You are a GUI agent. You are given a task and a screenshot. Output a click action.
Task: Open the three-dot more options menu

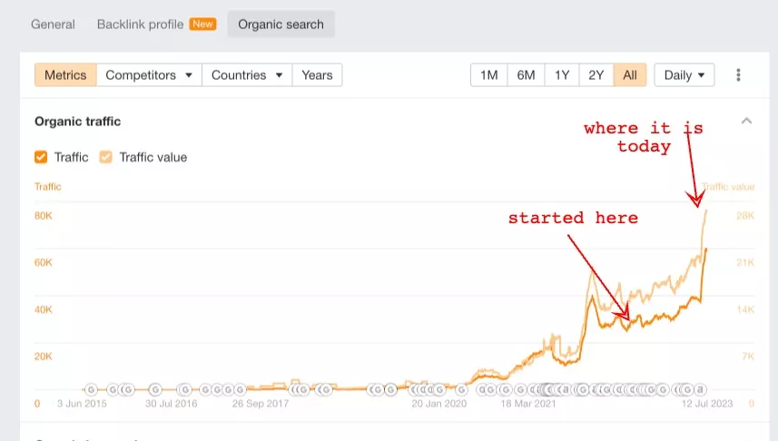point(738,75)
